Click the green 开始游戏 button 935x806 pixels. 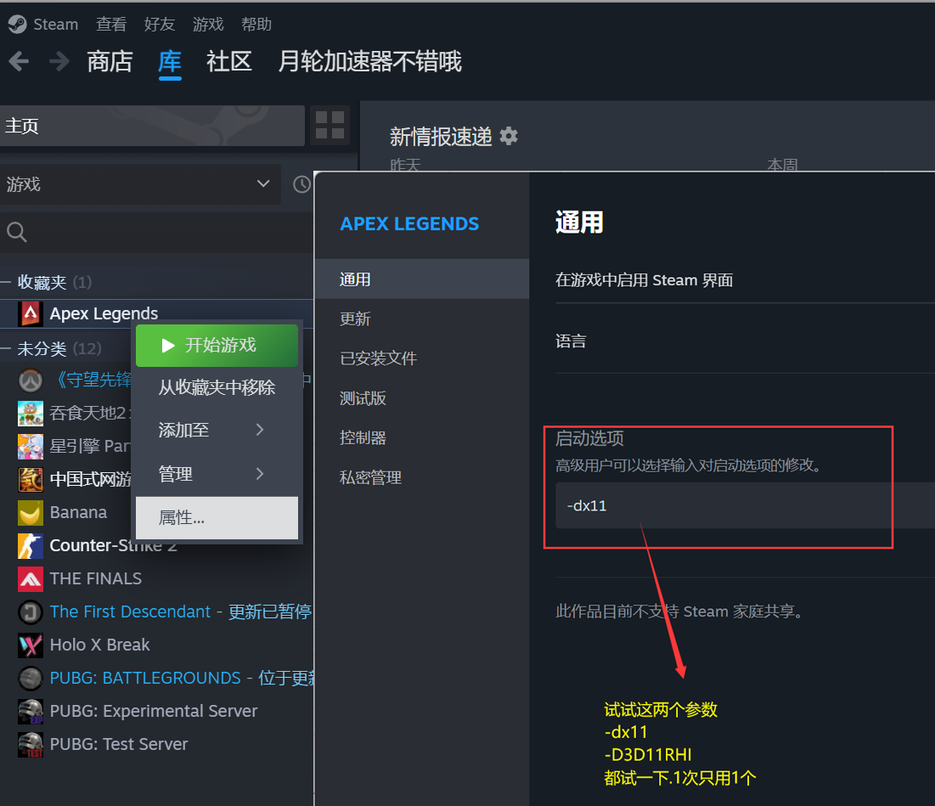coord(217,345)
